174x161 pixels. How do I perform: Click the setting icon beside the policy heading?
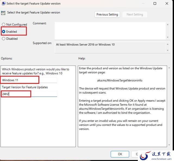3,13
